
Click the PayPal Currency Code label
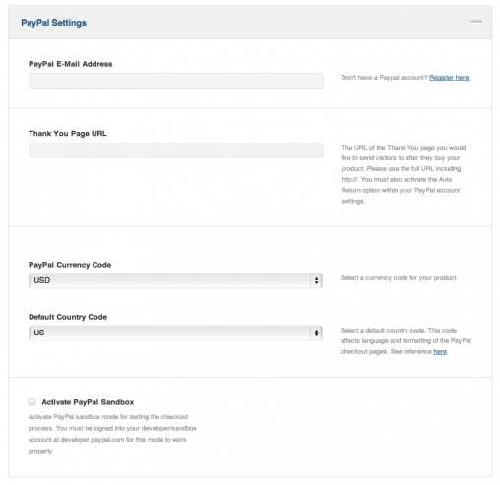point(70,265)
